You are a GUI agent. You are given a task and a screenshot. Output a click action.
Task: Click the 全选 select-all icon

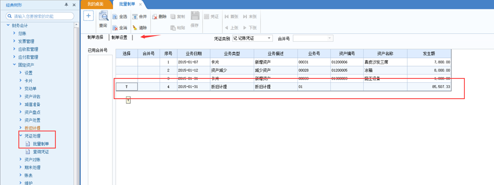pyautogui.click(x=115, y=17)
